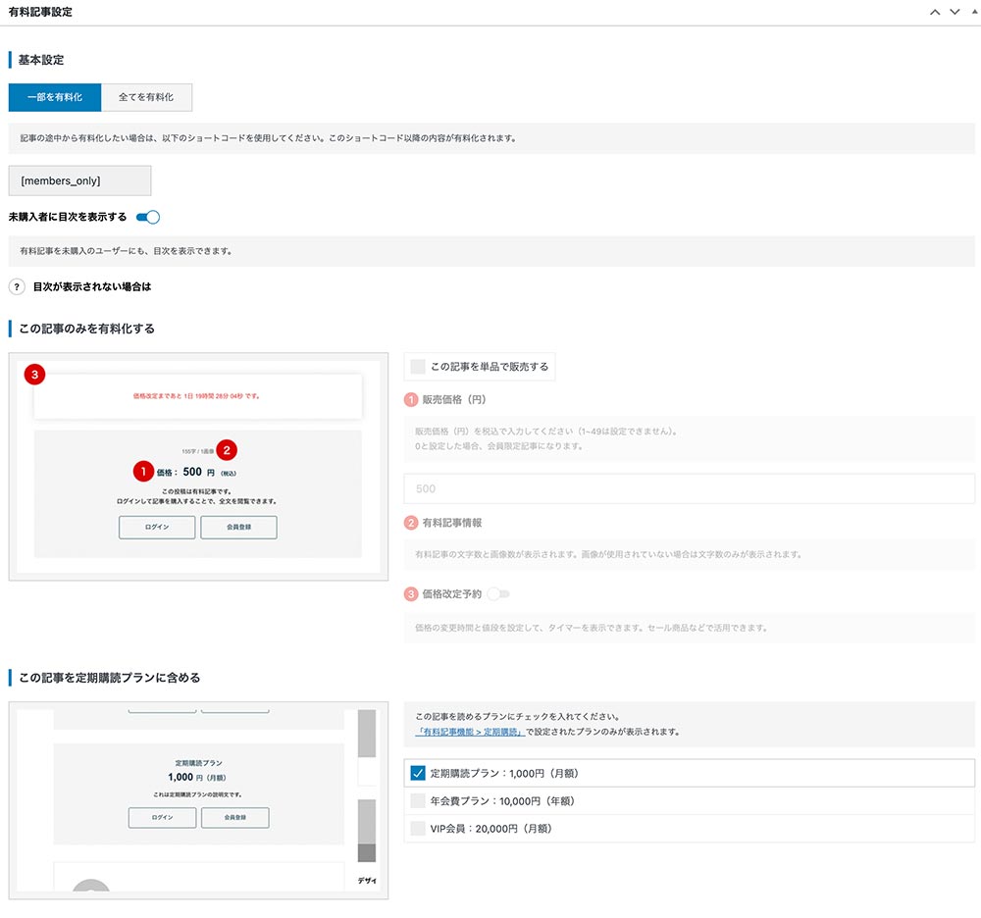Click number 1 badge beside 販売価格（円）
Screen dimensions: 981x918
[x=411, y=400]
